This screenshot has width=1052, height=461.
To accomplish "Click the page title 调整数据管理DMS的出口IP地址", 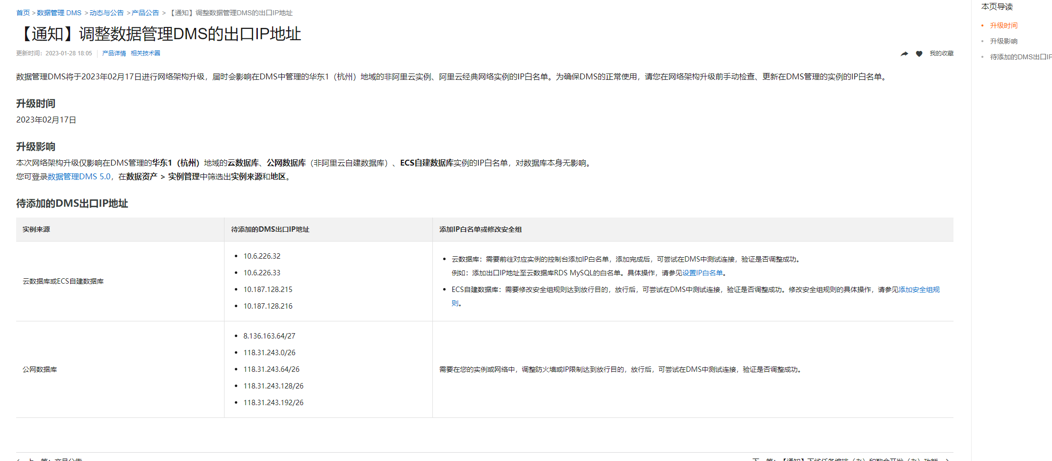I will point(158,34).
